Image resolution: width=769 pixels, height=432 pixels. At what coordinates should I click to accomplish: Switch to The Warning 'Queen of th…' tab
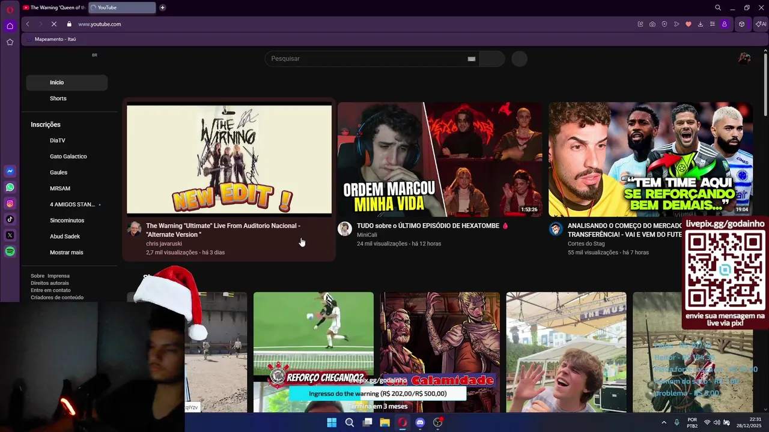pos(54,8)
